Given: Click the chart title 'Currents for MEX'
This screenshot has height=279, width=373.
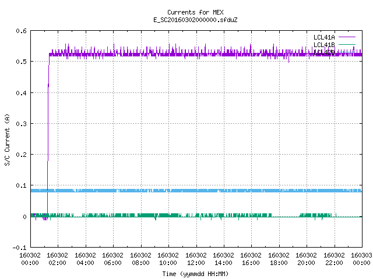Looking at the screenshot, I should [x=195, y=12].
